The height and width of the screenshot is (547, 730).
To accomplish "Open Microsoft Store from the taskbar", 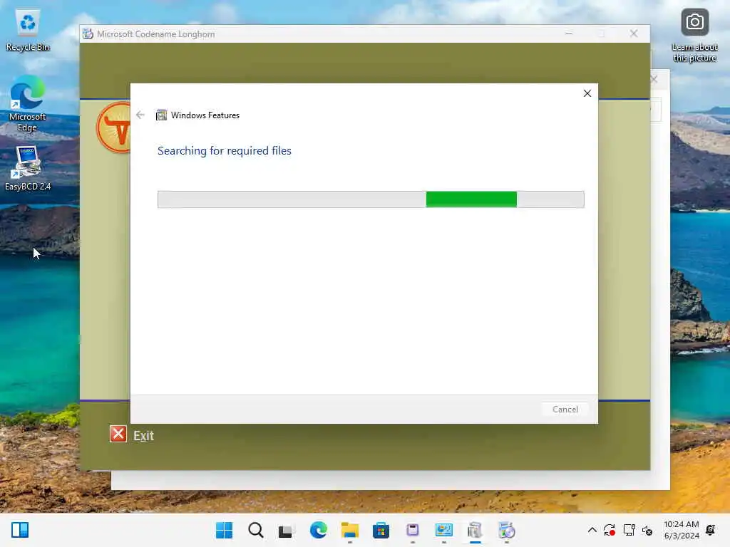I will coord(381,530).
